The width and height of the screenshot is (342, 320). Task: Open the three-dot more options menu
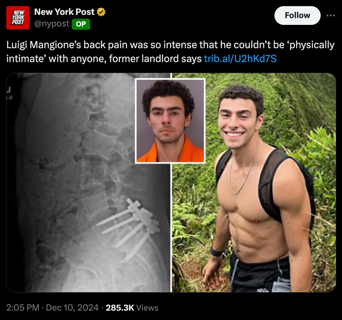point(331,16)
